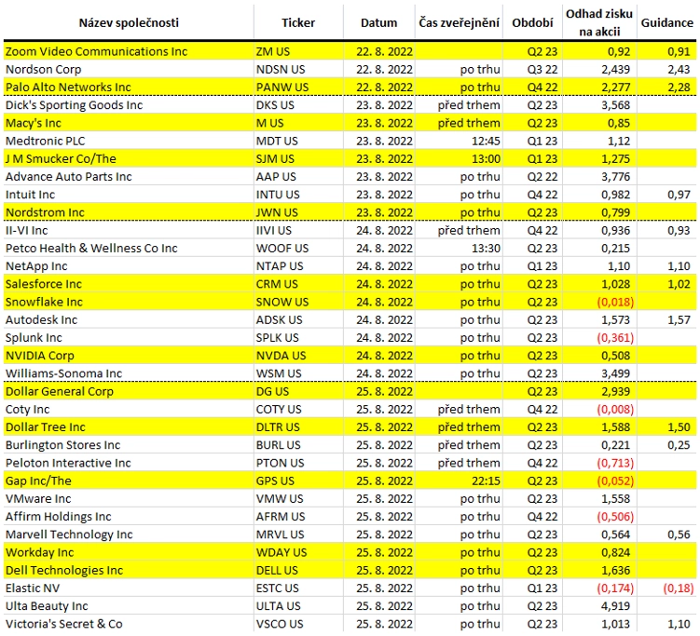Select the 'Dell Technologies Inc' cell

click(129, 570)
